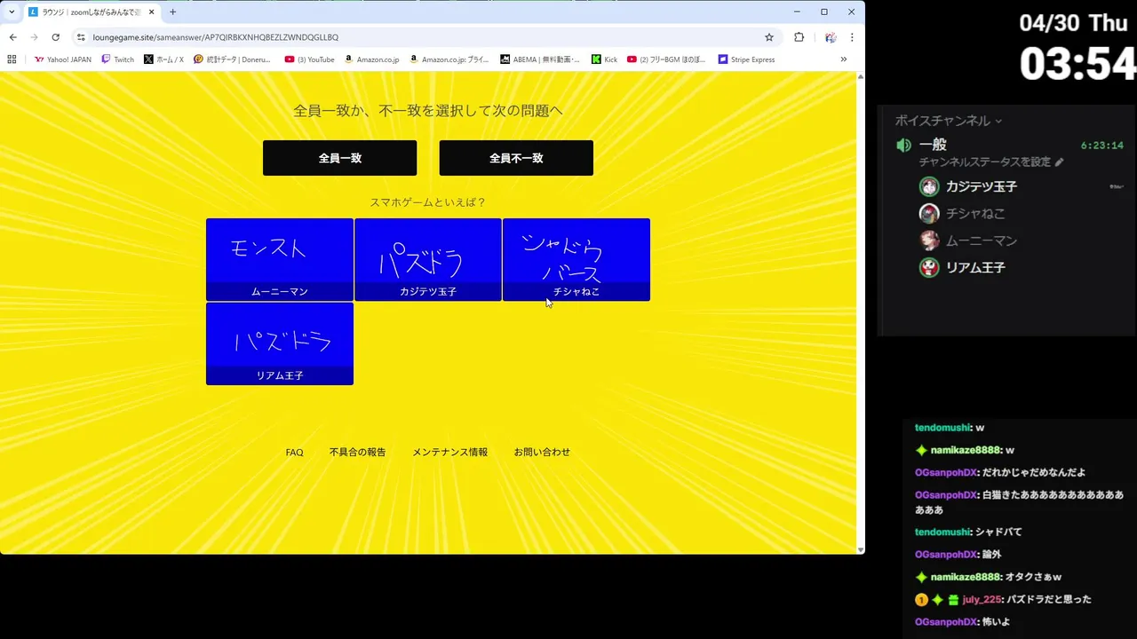Click チシャねこ's avatar in the voice channel
The height and width of the screenshot is (639, 1137).
tap(929, 214)
